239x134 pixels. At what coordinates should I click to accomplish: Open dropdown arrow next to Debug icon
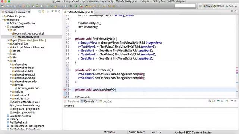coord(73,6)
